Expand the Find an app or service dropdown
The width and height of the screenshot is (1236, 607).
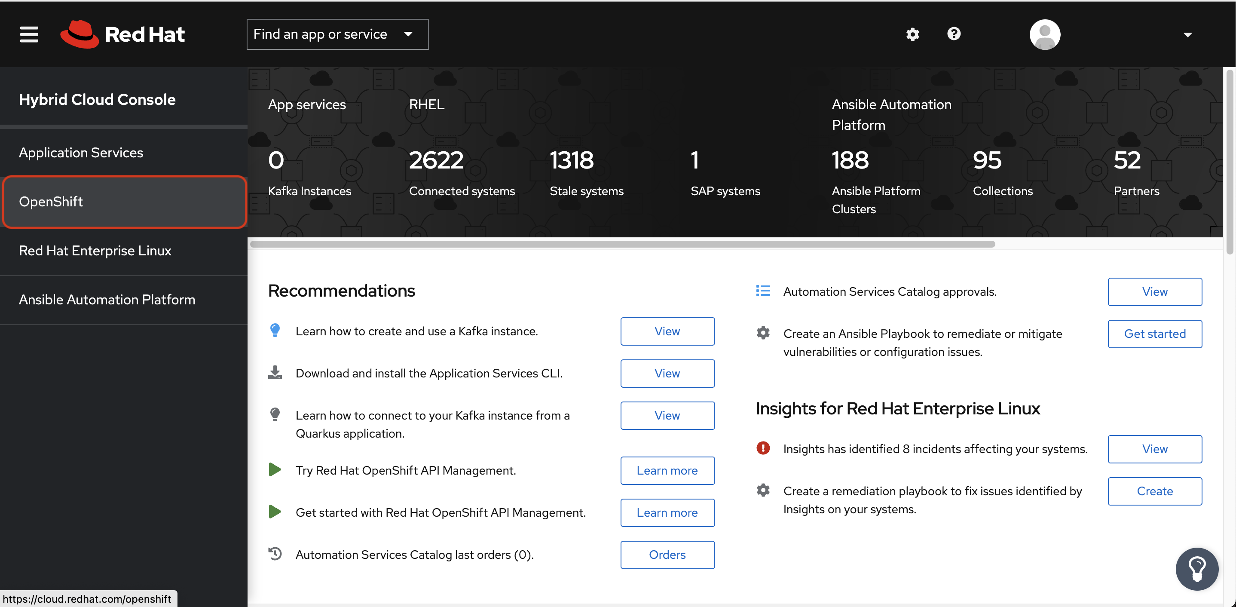pyautogui.click(x=337, y=34)
